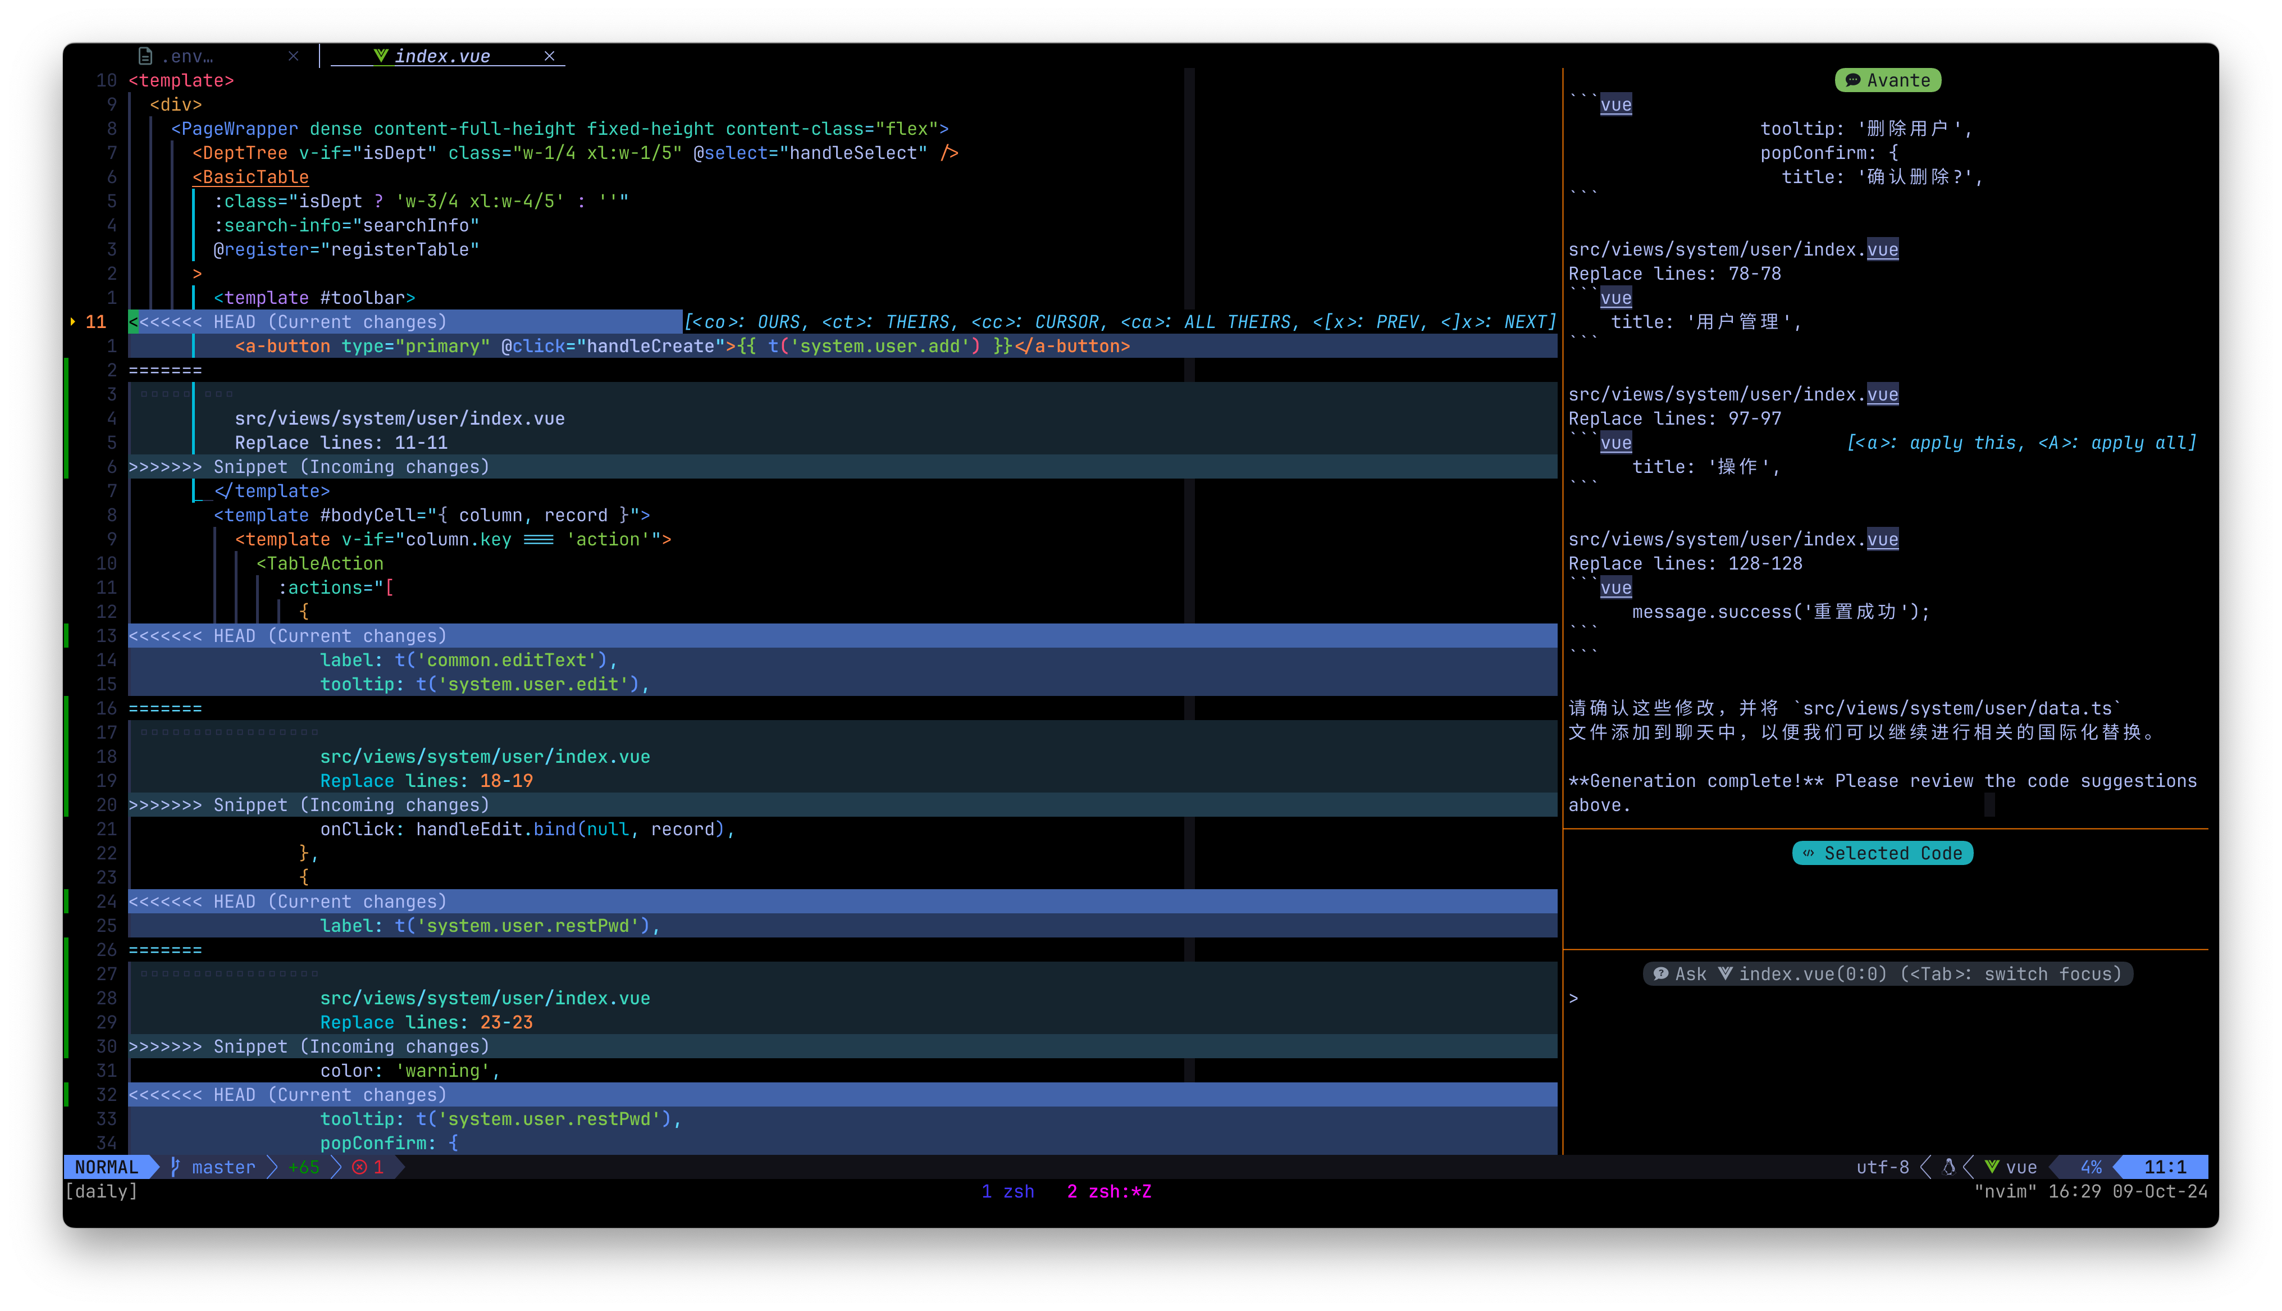Click the Selected Code panel badge
2282x1311 pixels.
(x=1882, y=853)
